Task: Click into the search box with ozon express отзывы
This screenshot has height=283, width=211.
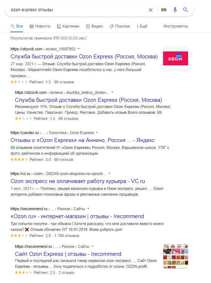Action: coord(78,10)
